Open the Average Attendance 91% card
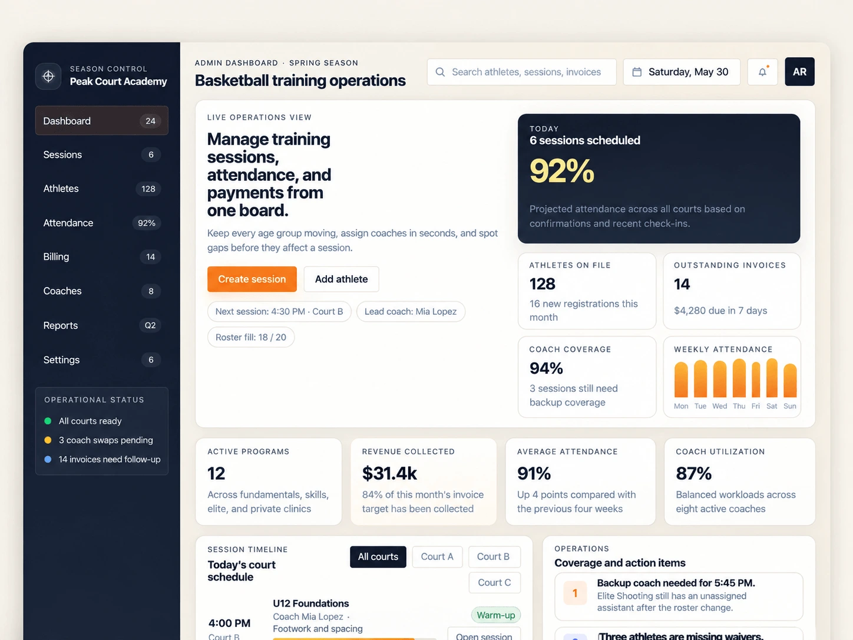Screen dimensions: 853x640 (x=580, y=481)
